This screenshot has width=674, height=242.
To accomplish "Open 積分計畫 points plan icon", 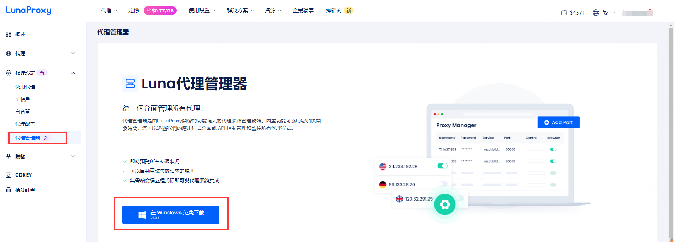I will tap(8, 190).
